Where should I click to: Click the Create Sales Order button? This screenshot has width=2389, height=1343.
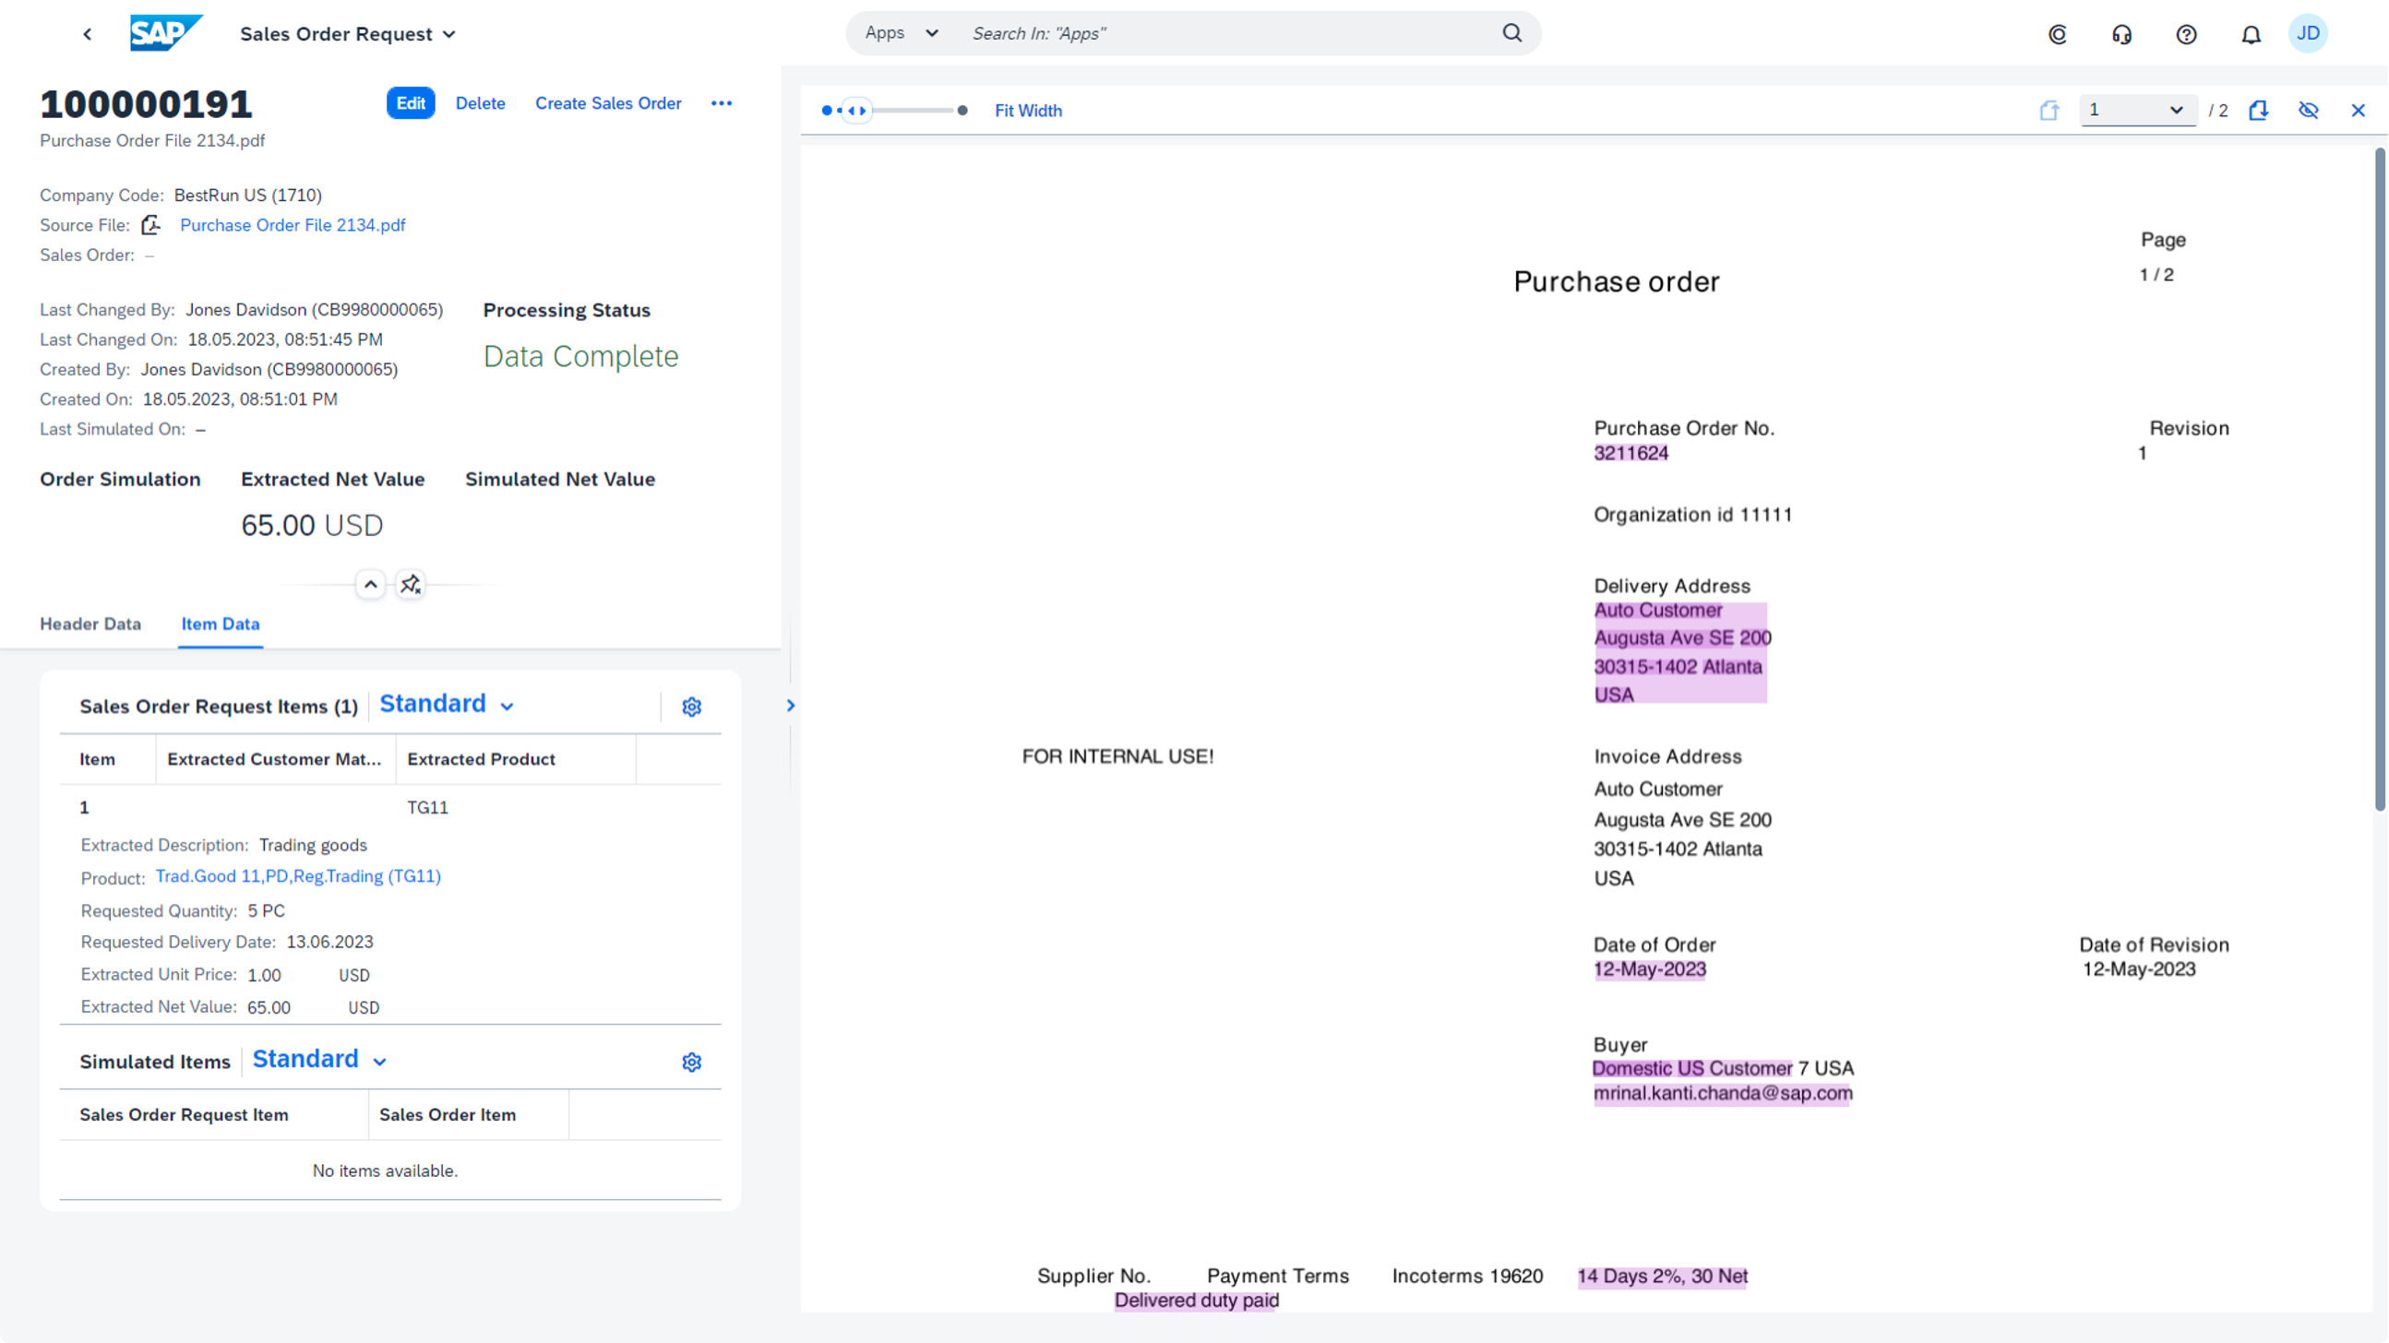tap(607, 103)
